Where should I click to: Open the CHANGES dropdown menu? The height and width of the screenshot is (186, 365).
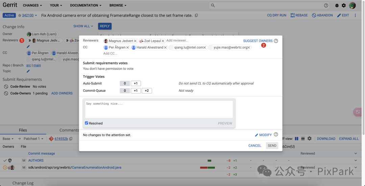pyautogui.click(x=32, y=5)
